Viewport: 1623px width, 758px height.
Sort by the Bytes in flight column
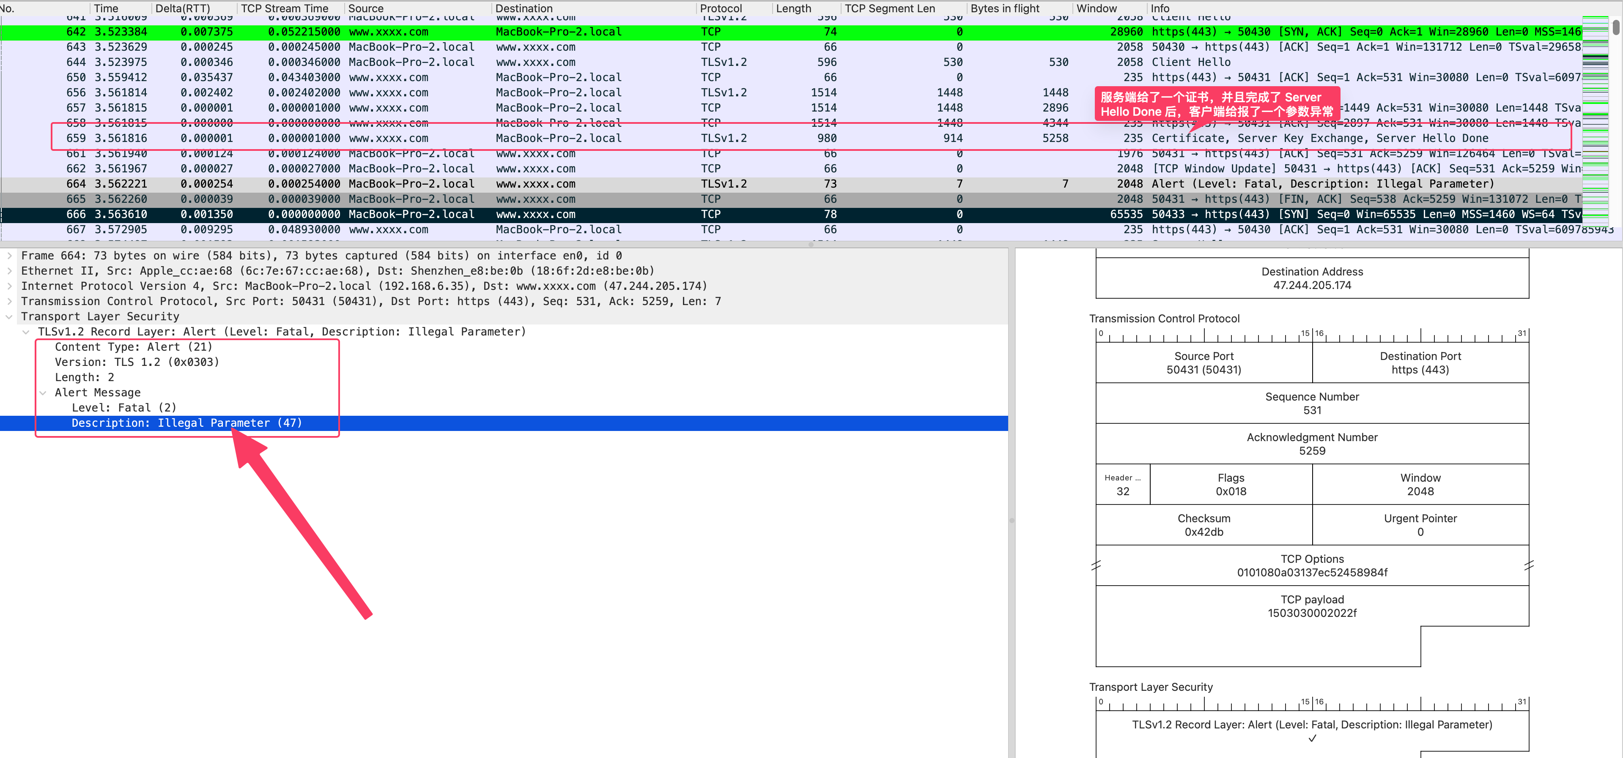[x=1005, y=8]
